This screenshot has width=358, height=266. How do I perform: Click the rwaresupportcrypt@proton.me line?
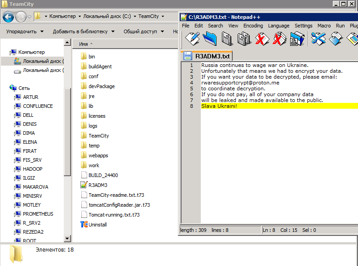click(240, 83)
